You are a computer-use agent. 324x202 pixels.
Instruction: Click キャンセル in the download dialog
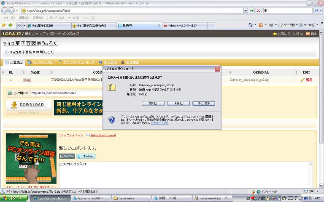point(203,103)
